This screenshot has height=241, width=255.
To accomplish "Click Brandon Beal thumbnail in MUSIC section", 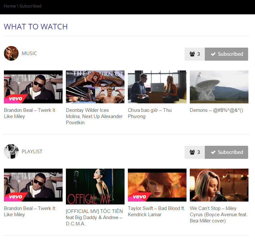I will coord(33,87).
